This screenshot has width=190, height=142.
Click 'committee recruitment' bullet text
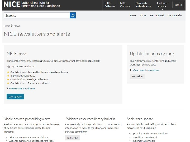(x=144, y=137)
